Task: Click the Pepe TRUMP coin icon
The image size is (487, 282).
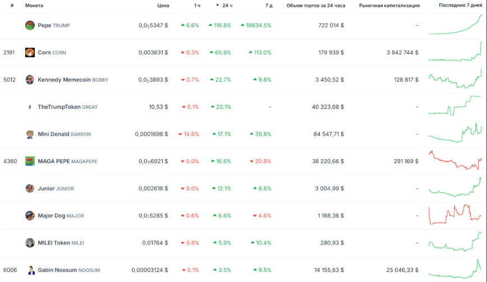Action: pyautogui.click(x=30, y=25)
